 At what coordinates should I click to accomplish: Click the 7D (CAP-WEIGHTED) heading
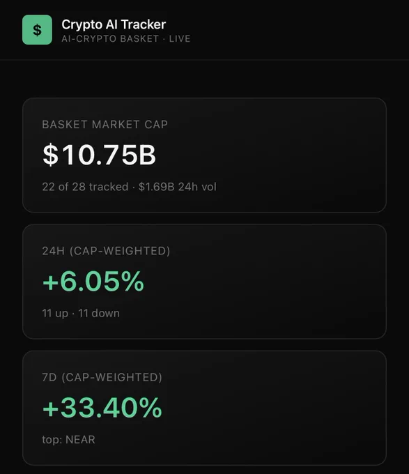(x=102, y=377)
